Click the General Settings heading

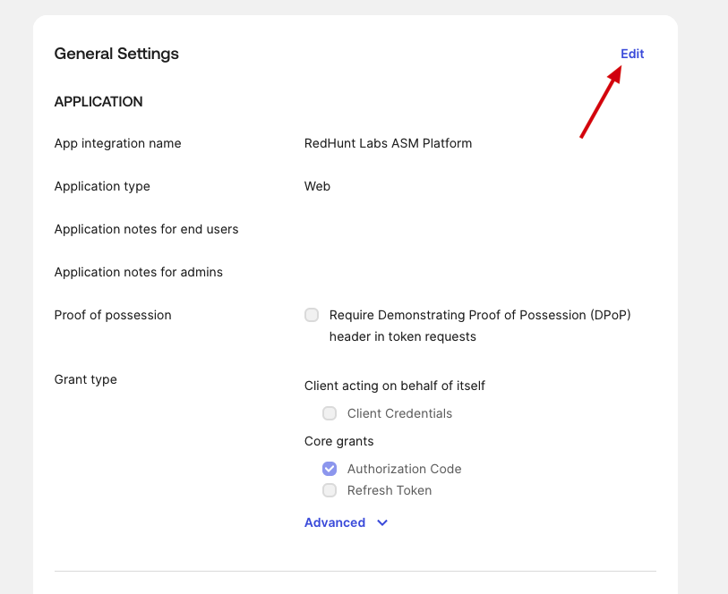pyautogui.click(x=116, y=54)
